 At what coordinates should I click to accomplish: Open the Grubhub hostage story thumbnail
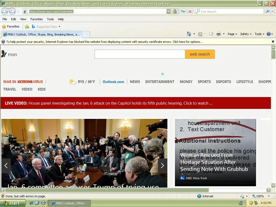pyautogui.click(x=215, y=153)
